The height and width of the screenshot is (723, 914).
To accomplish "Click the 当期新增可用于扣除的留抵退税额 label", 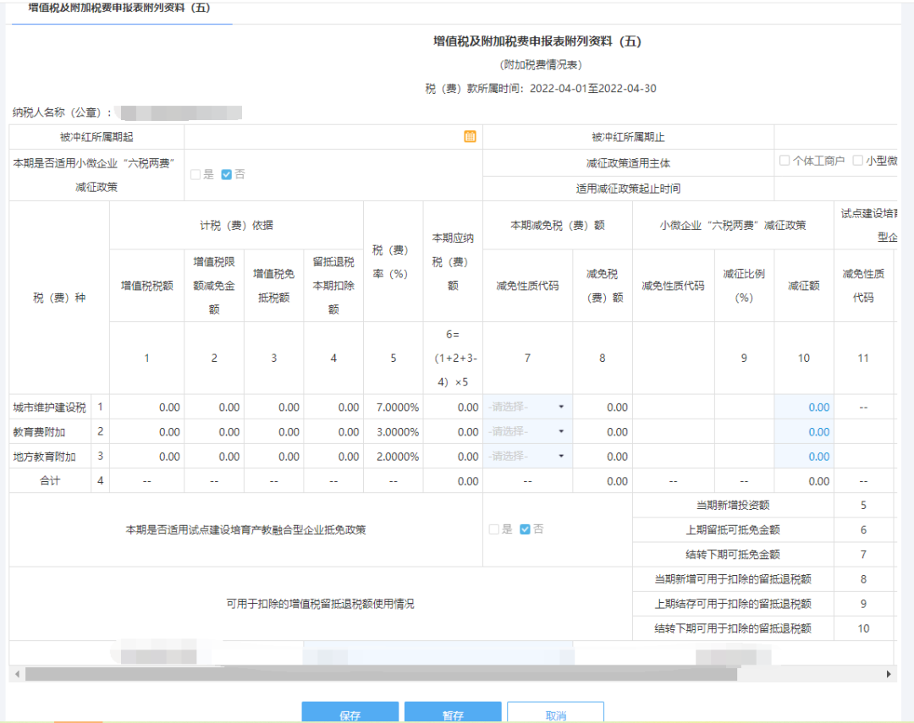I will pyautogui.click(x=733, y=579).
